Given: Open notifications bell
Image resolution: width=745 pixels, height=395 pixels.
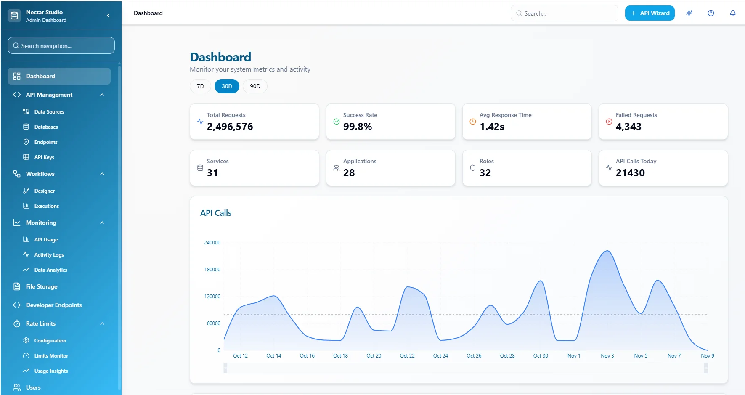Looking at the screenshot, I should (733, 13).
